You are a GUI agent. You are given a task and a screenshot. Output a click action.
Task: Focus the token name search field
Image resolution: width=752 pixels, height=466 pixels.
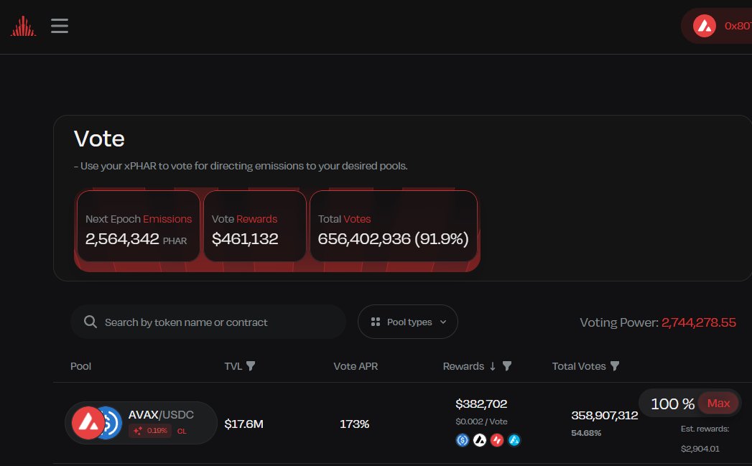[x=208, y=322]
